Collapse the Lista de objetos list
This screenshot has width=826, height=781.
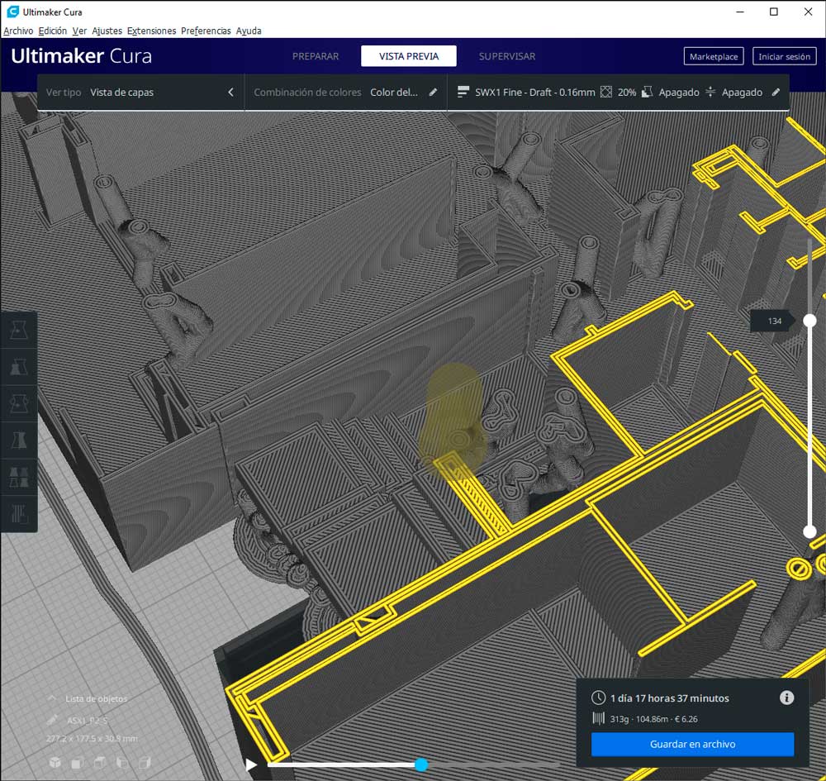point(52,699)
